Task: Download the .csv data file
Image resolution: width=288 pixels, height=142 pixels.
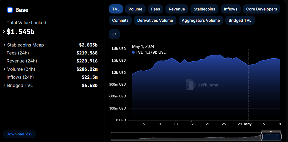Action: coord(20,134)
